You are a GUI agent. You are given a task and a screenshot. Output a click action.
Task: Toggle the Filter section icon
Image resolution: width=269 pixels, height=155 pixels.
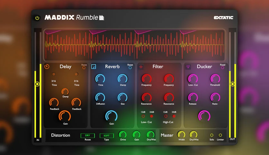click(x=141, y=67)
